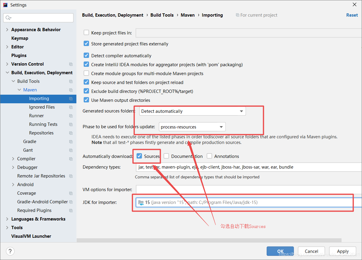Open Generated sources folders dropdown

pos(192,111)
